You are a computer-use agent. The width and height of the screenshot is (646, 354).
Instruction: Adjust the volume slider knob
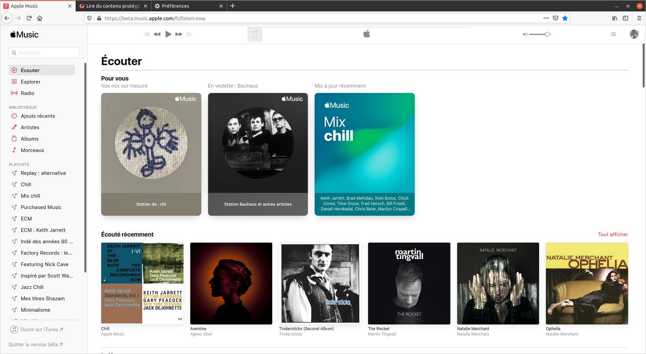click(x=548, y=34)
